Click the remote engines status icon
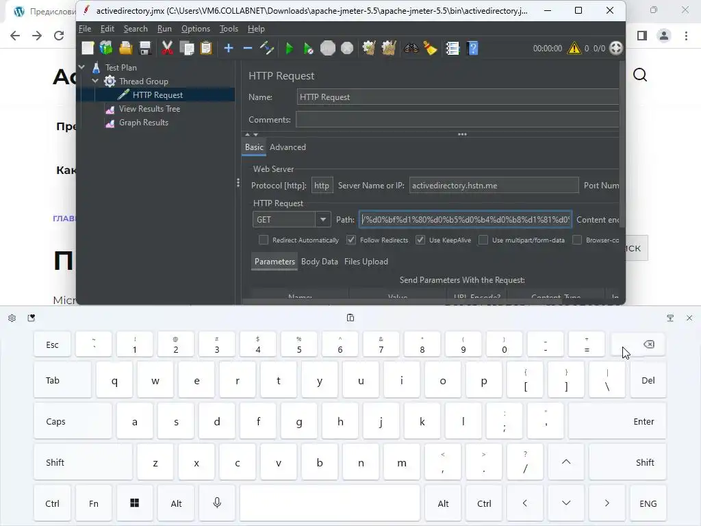Screen dimensions: 701x526 [x=616, y=48]
